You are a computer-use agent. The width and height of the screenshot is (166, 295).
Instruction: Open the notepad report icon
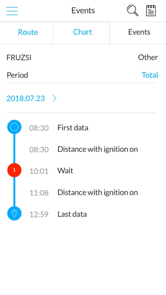pyautogui.click(x=151, y=10)
